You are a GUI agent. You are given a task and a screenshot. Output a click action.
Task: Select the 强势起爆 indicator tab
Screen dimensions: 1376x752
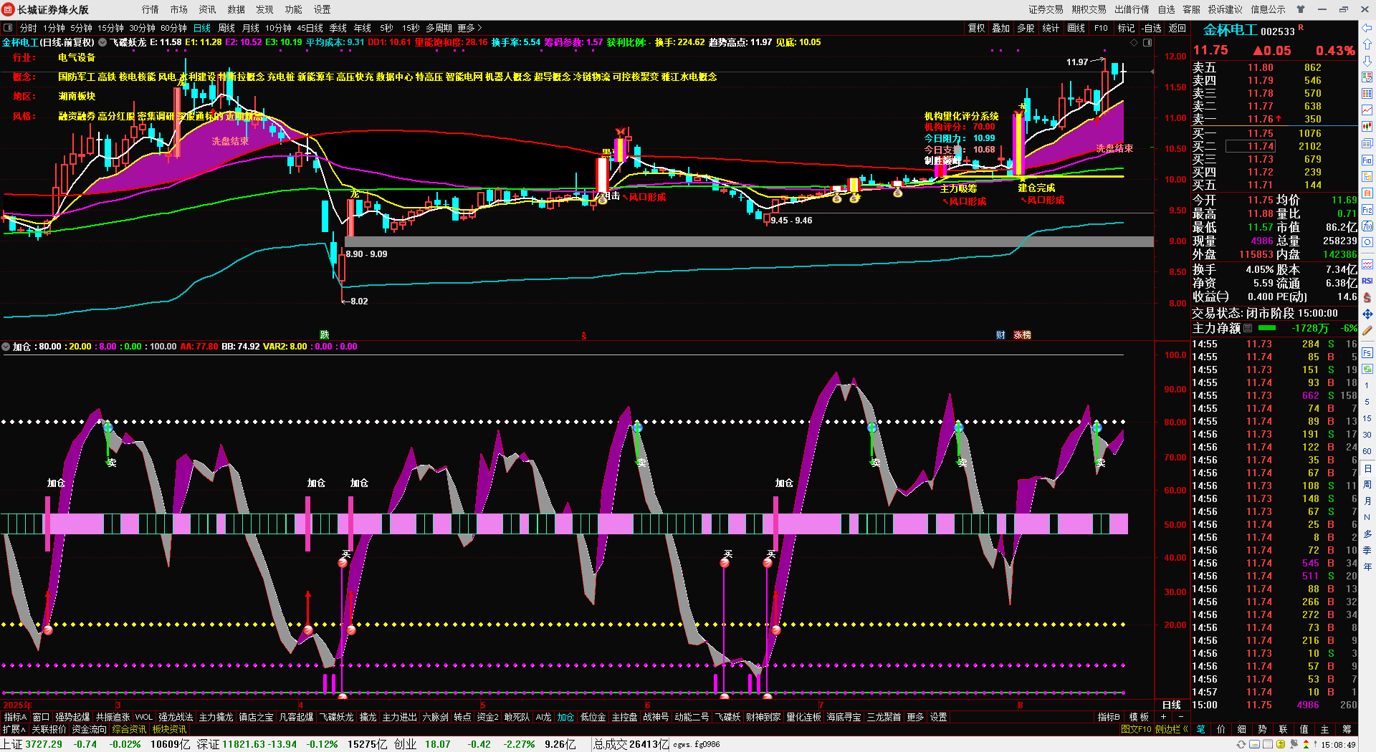pos(72,717)
